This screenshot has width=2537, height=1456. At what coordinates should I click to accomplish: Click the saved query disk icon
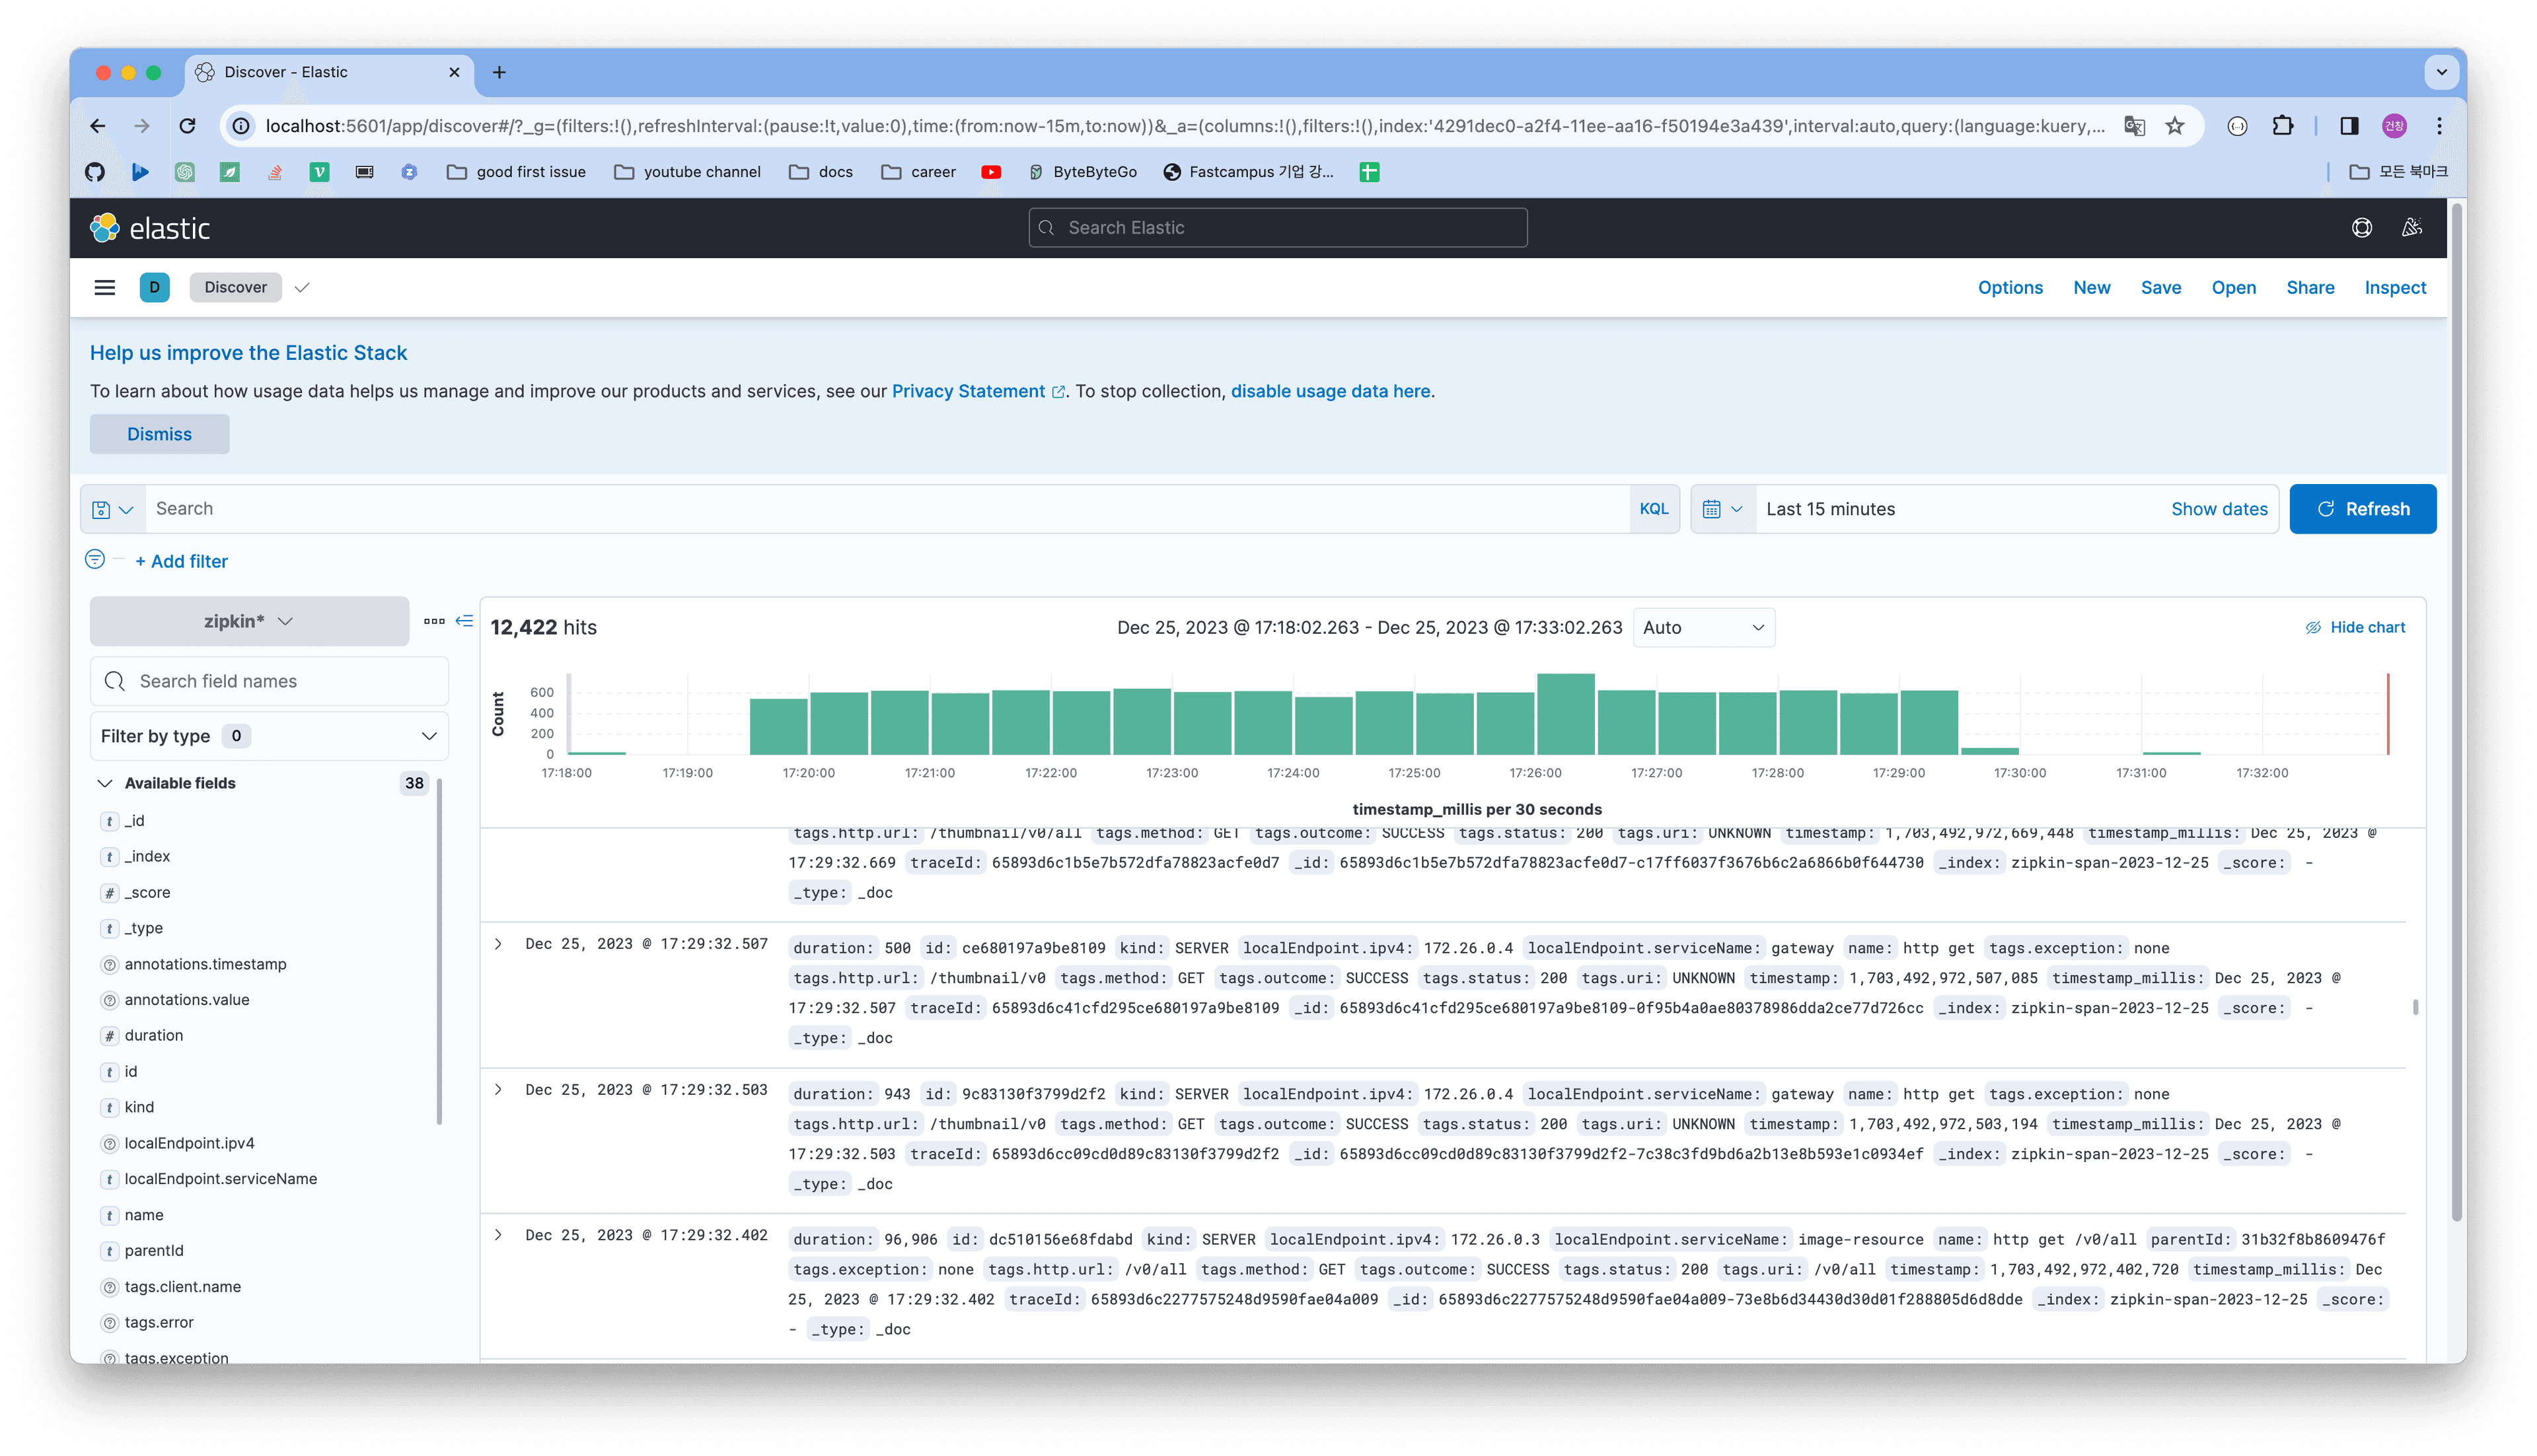pyautogui.click(x=101, y=509)
